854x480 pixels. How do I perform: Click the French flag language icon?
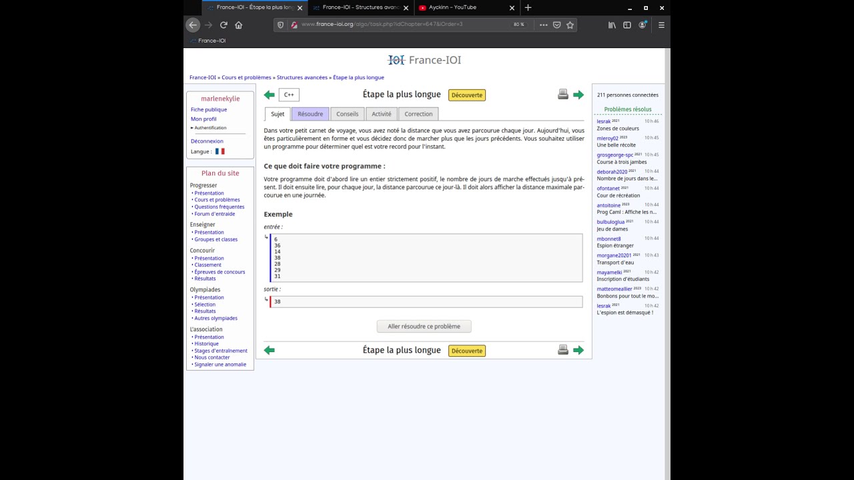pos(220,151)
